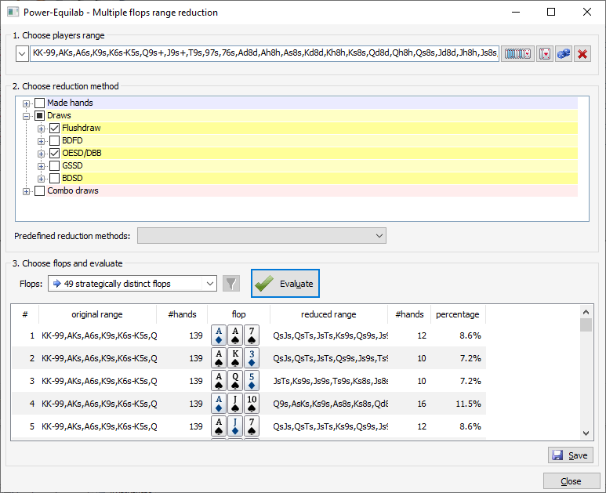Select the Flushdraw tree row label
Viewport: 606px width, 493px height.
click(82, 128)
